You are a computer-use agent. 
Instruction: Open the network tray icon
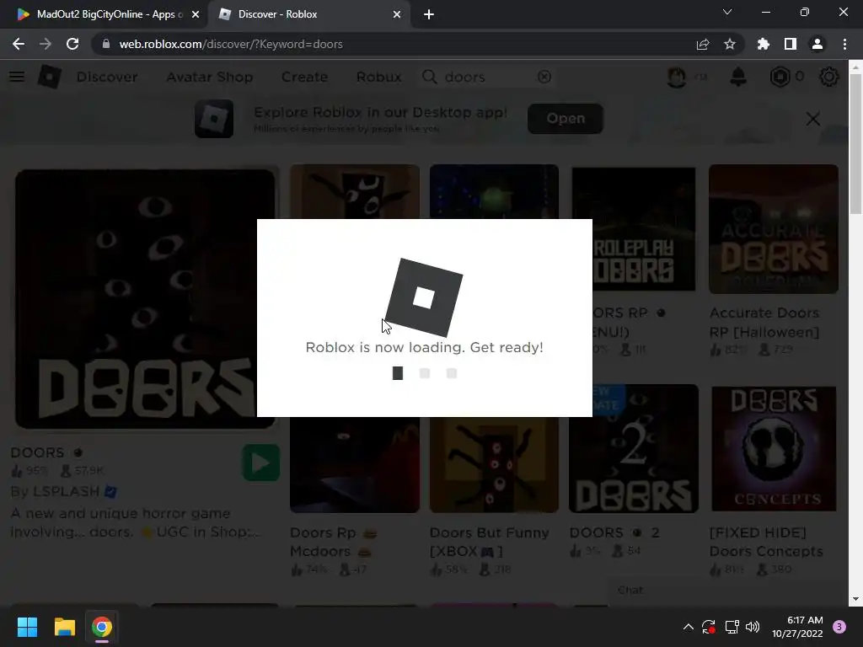732,627
